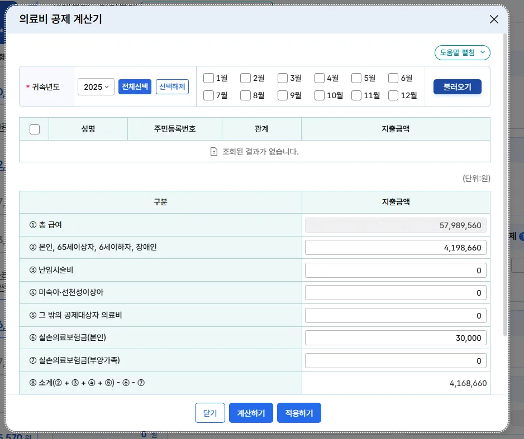Screen dimensions: 524x439
Task: Click the document icon beside 조회된 결과가 없습니다
Action: pos(214,152)
